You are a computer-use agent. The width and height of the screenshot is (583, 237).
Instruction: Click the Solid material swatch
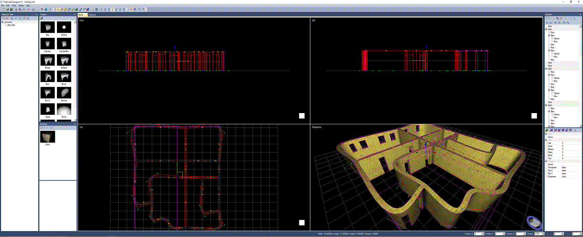click(x=47, y=137)
